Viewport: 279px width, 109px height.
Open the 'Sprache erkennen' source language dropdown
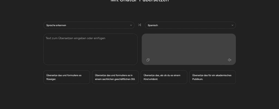point(89,25)
